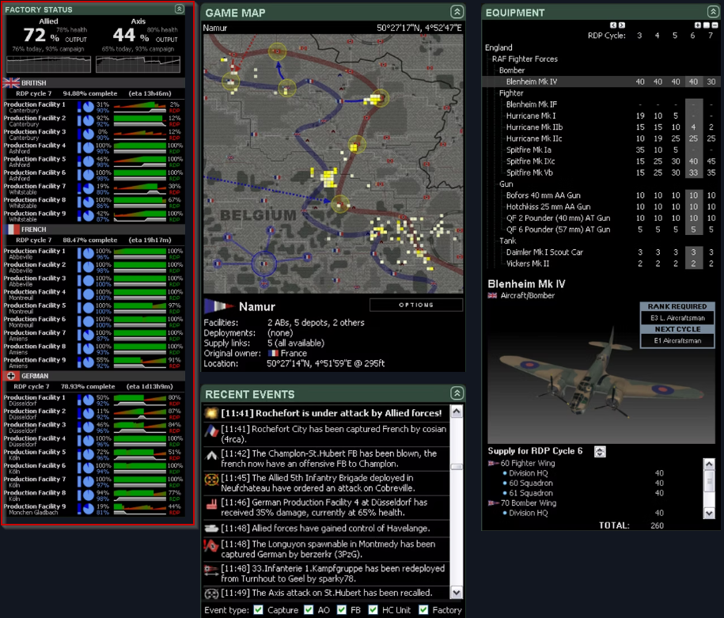
Task: Click RDP Cycle column header 3
Action: coord(639,36)
